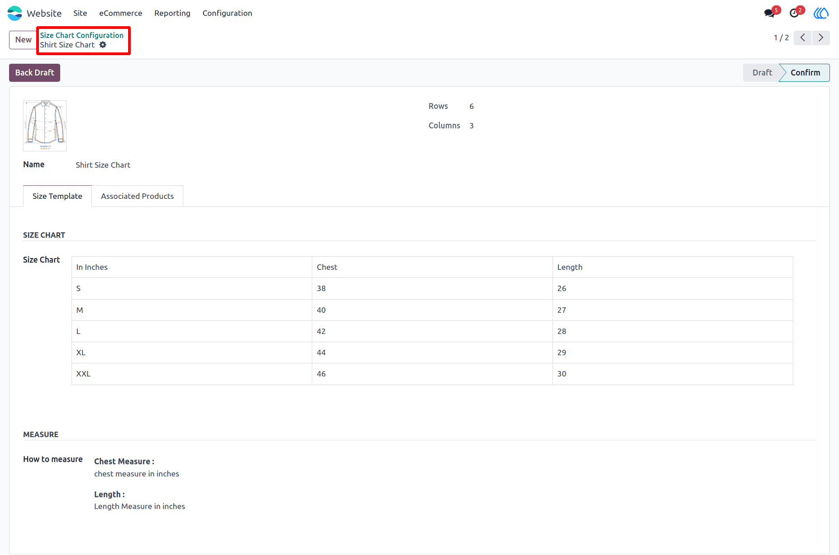The height and width of the screenshot is (555, 839).
Task: Go to the previous record arrow
Action: click(x=802, y=38)
